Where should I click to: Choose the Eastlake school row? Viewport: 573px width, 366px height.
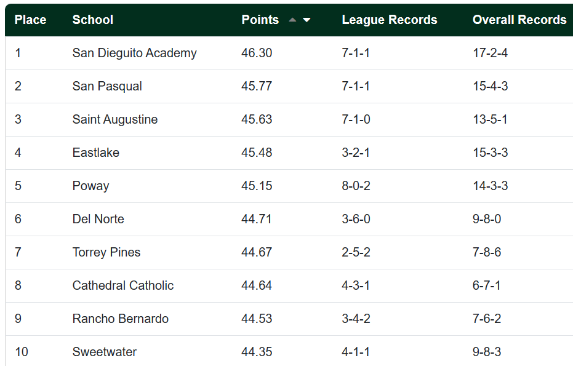[x=96, y=153]
